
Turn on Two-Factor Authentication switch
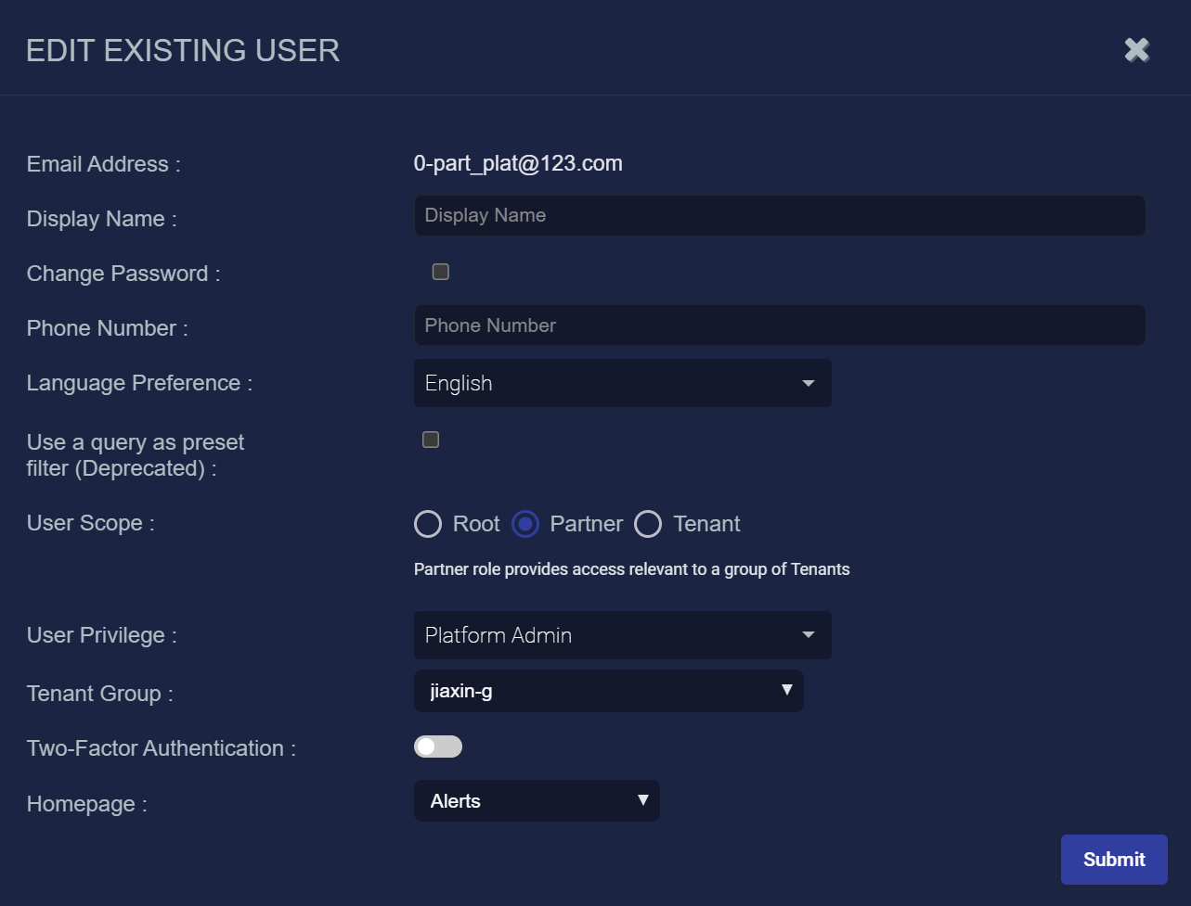click(x=438, y=746)
